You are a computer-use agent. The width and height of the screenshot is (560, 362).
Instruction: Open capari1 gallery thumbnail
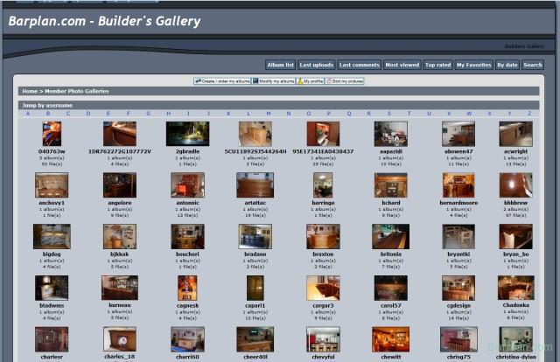tap(255, 288)
